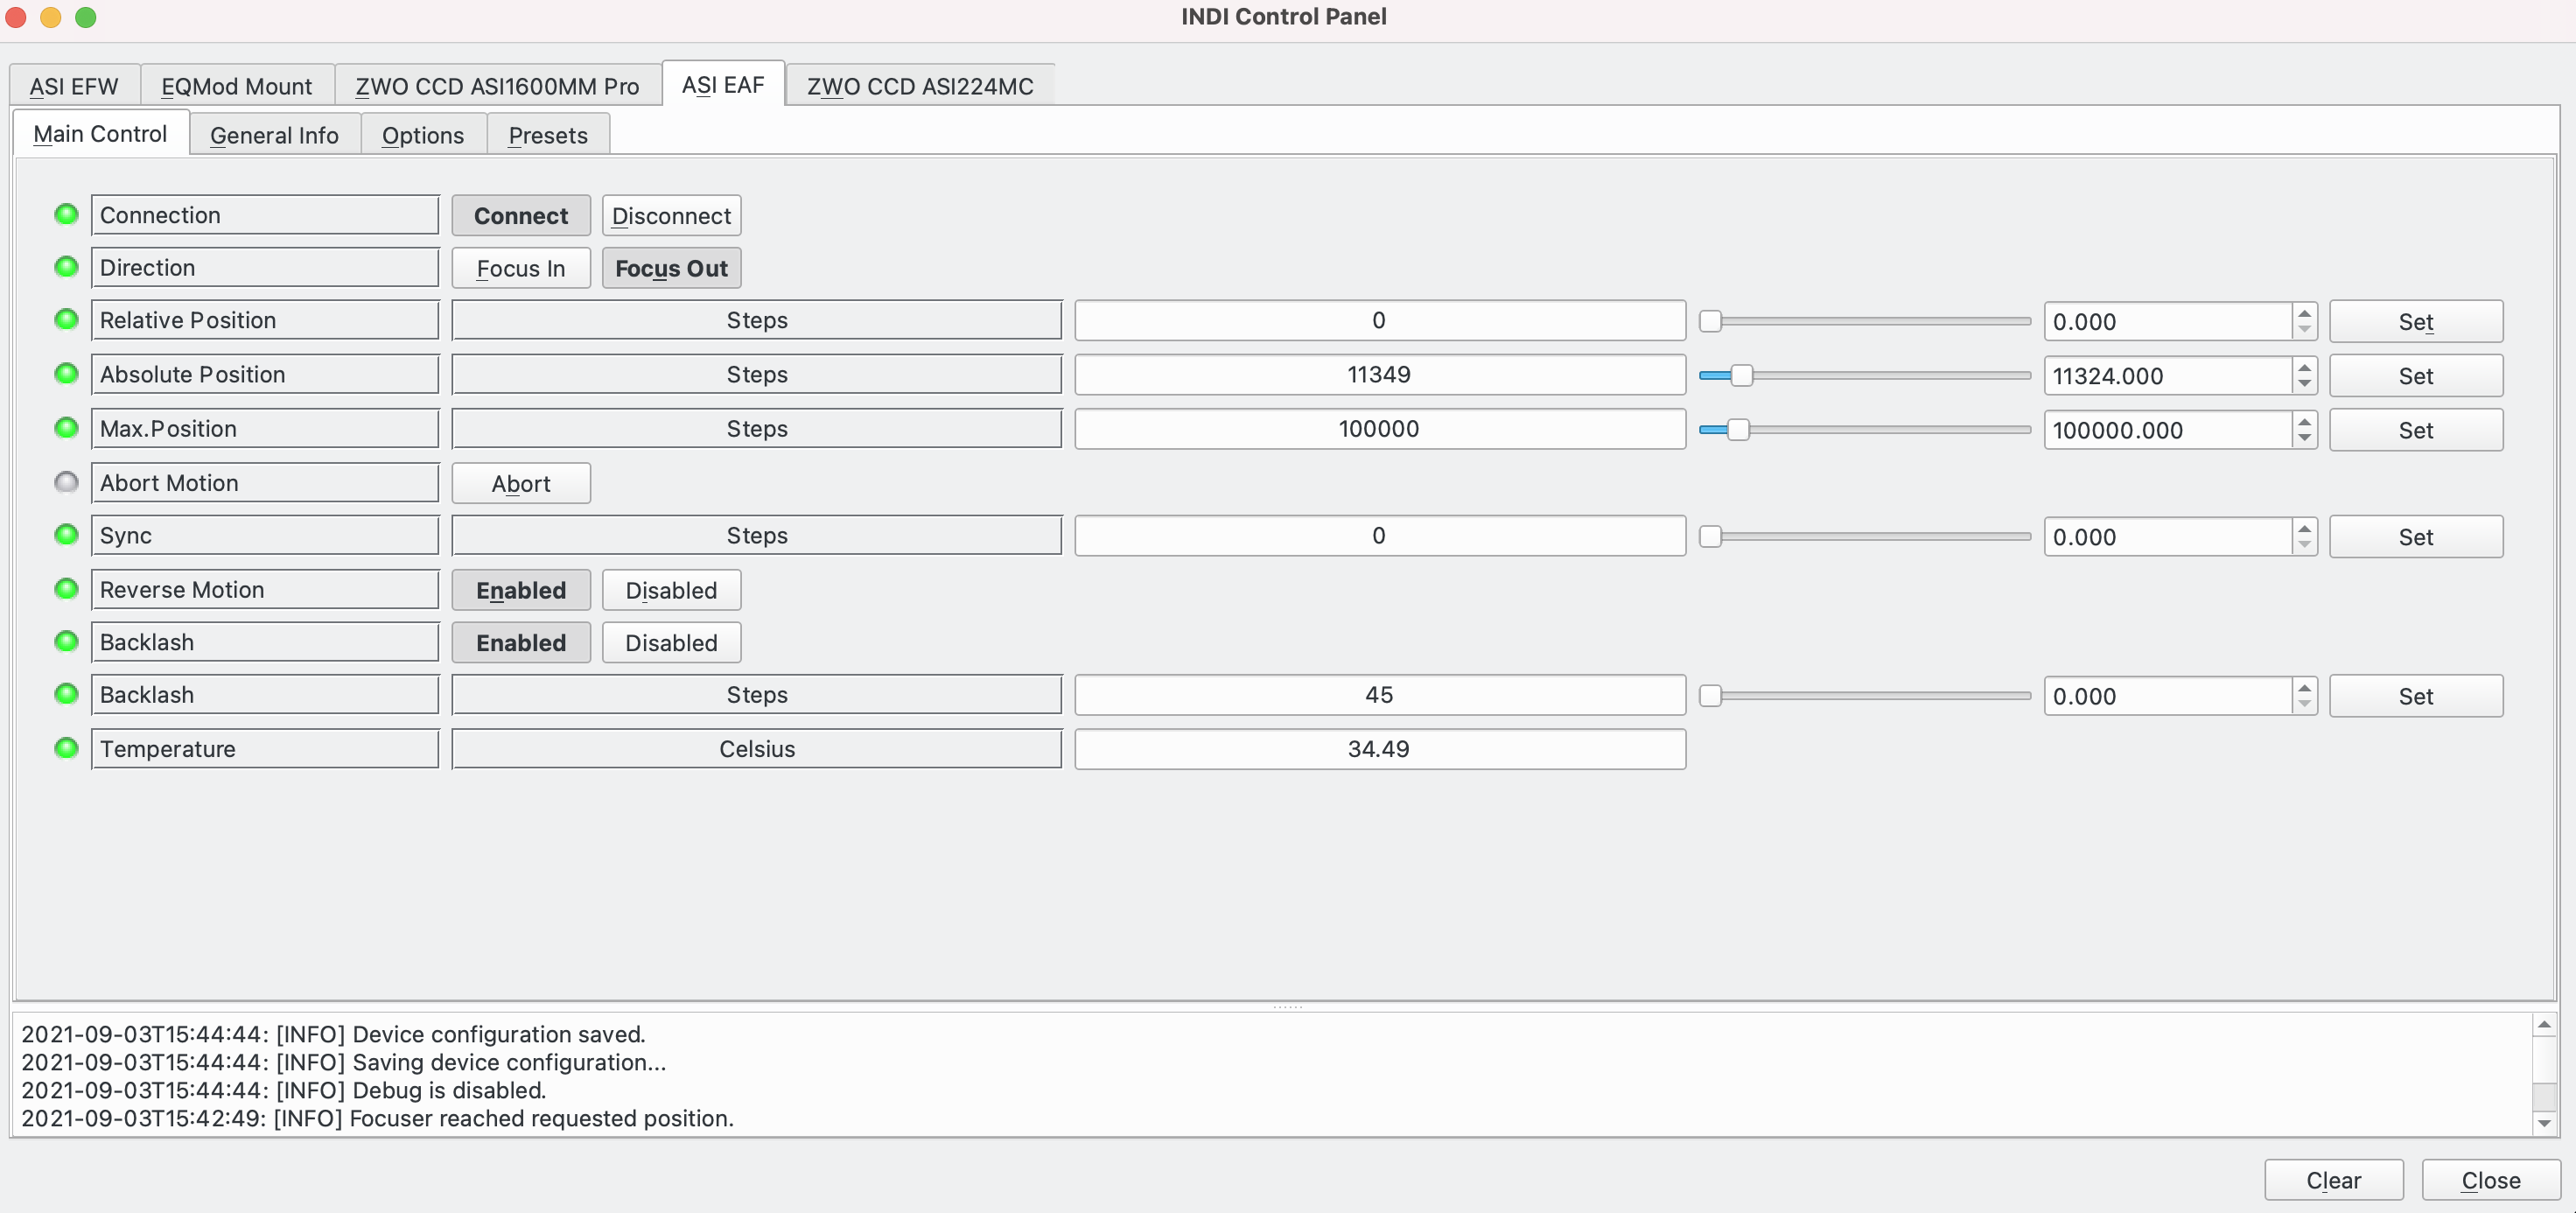Viewport: 2576px width, 1213px height.
Task: Click the Celsius unit label
Action: [757, 749]
